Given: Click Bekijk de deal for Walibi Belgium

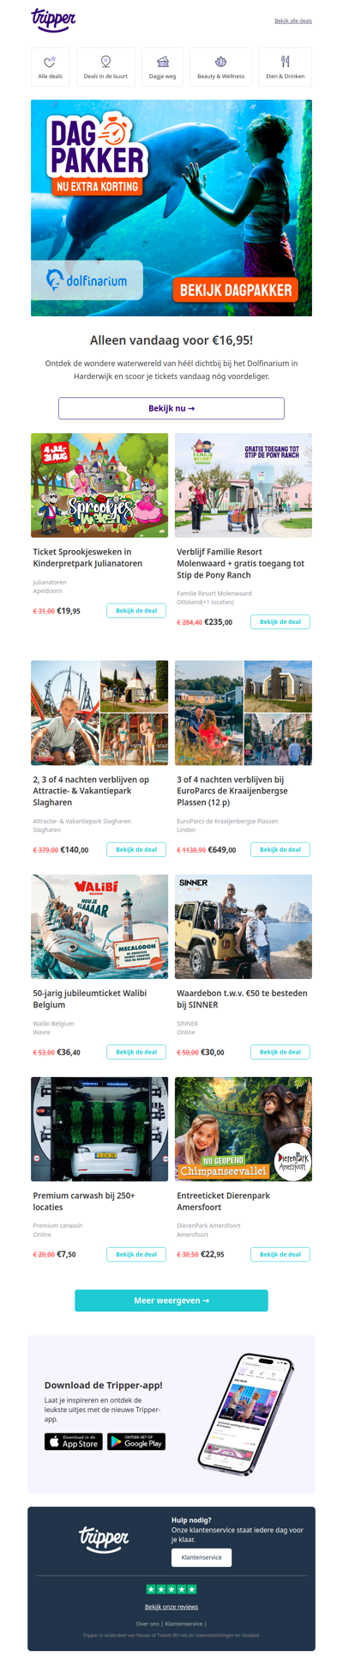Looking at the screenshot, I should [136, 1052].
